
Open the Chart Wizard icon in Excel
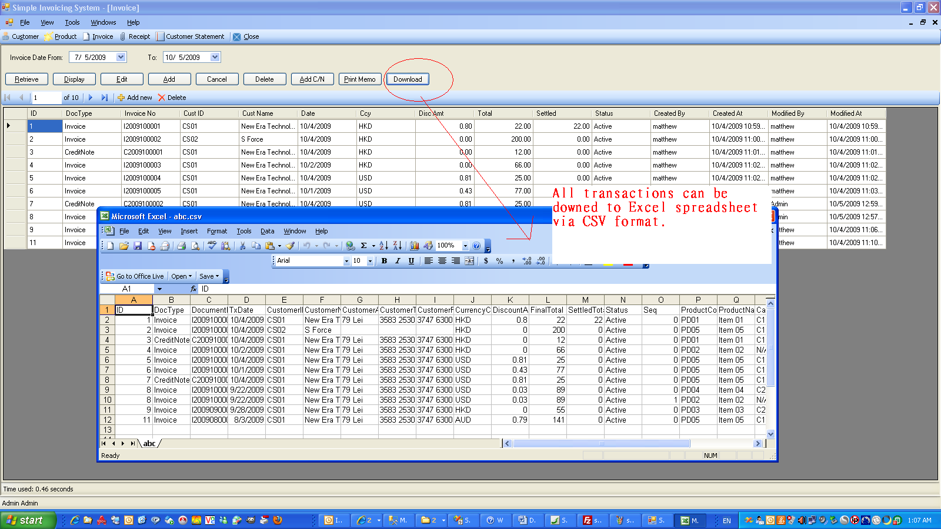(x=415, y=246)
